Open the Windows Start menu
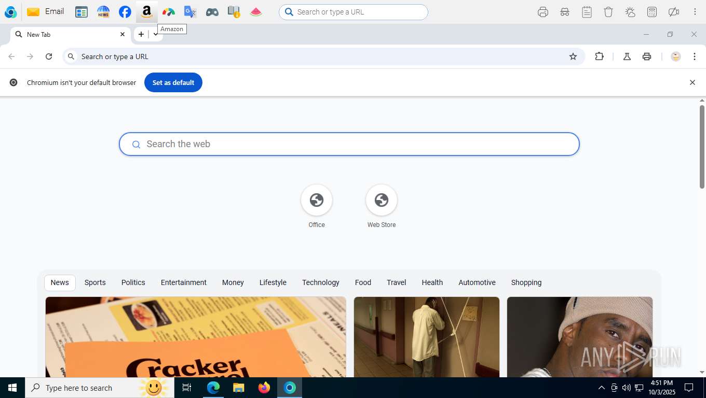The image size is (706, 398). [x=12, y=388]
